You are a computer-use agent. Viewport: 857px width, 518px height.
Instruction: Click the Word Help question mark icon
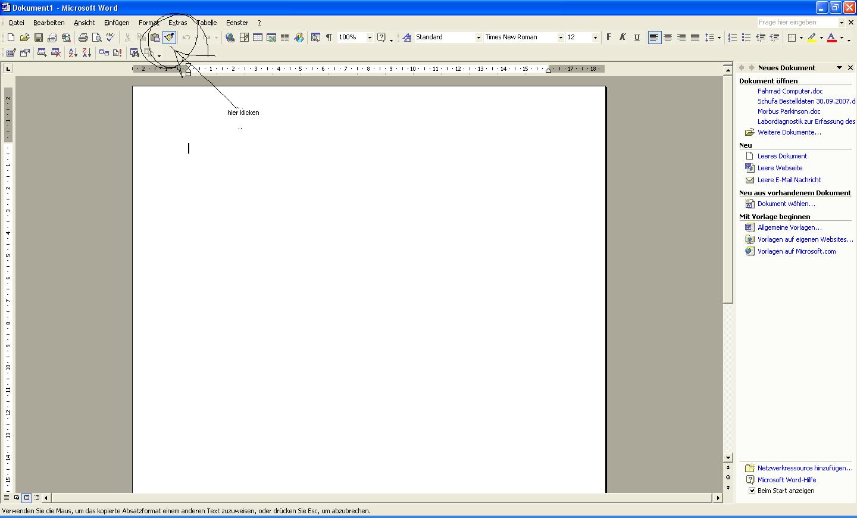tap(381, 38)
